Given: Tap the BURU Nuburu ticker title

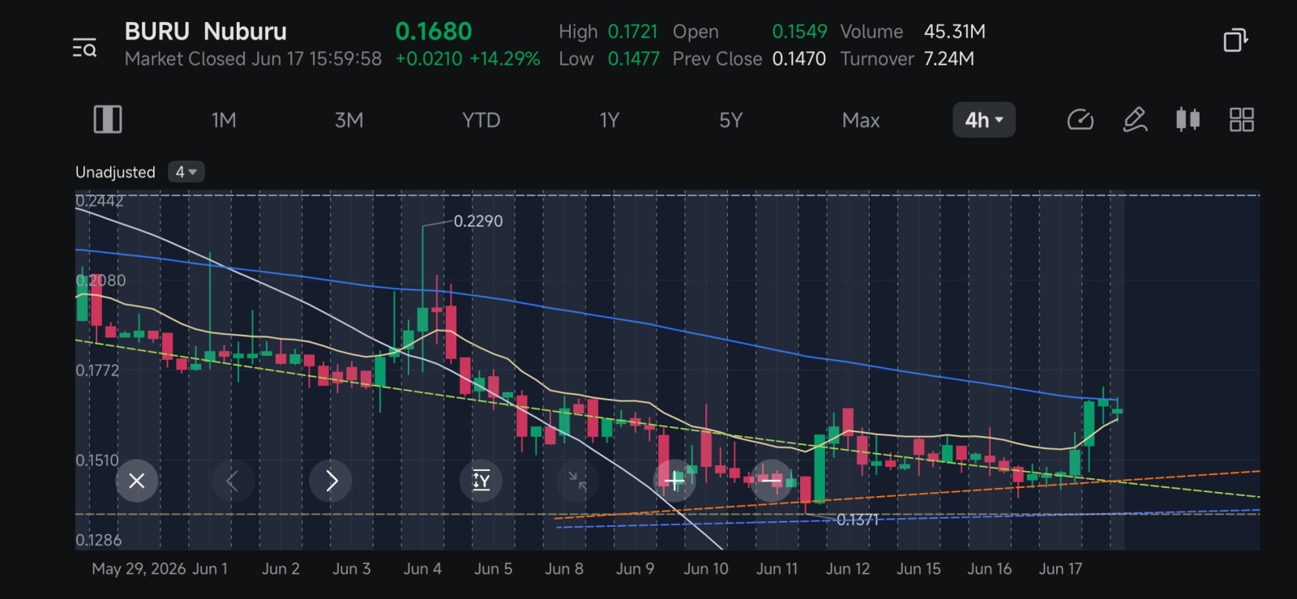Looking at the screenshot, I should [x=206, y=31].
